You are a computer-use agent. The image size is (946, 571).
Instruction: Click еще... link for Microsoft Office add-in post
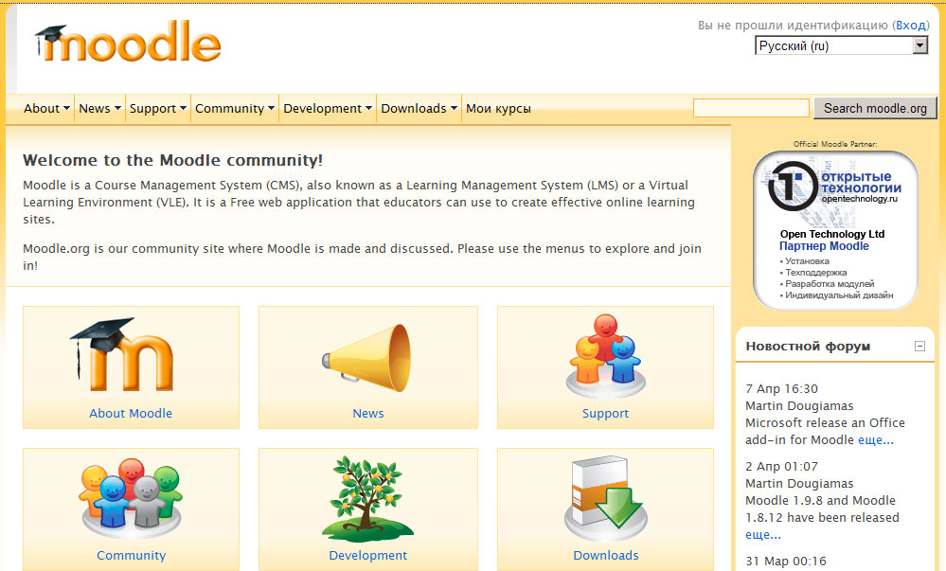[x=875, y=439]
